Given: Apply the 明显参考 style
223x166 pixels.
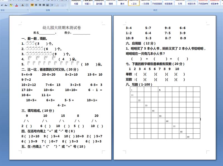Looking at the screenshot, I should (x=214, y=3).
